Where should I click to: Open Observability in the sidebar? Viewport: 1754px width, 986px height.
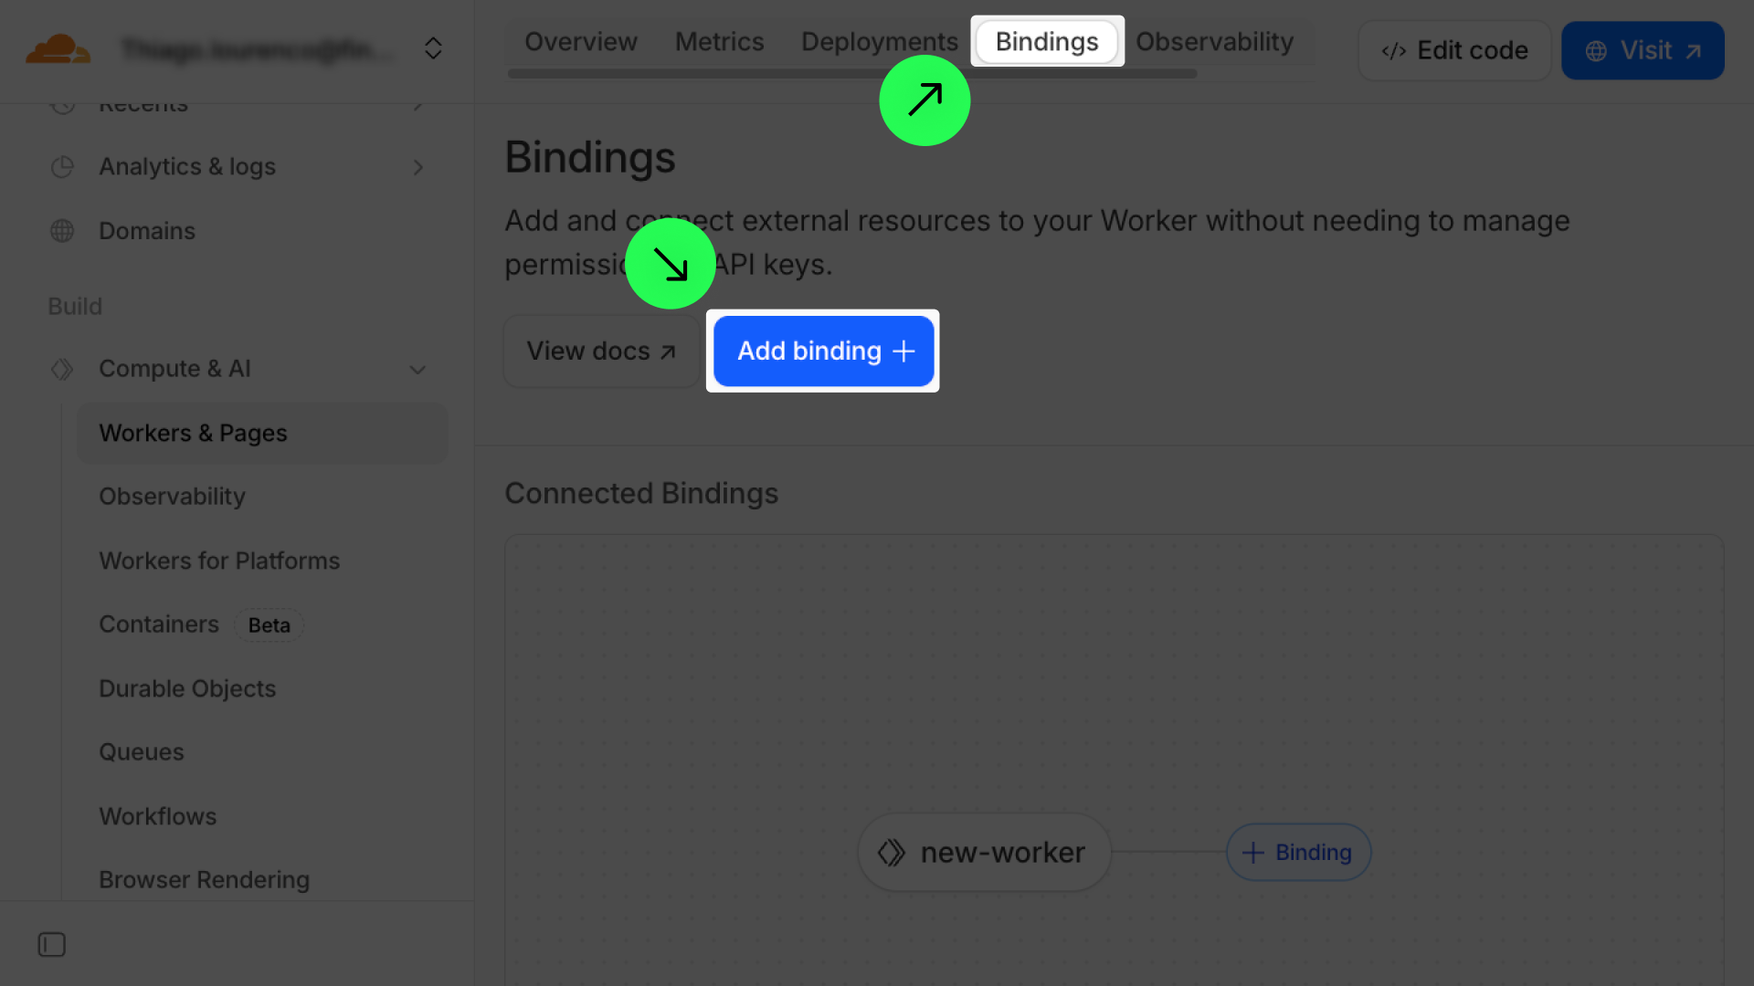tap(172, 497)
